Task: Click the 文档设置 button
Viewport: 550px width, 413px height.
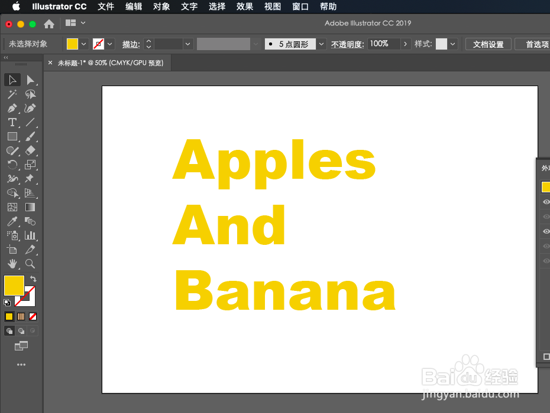Action: [x=488, y=44]
